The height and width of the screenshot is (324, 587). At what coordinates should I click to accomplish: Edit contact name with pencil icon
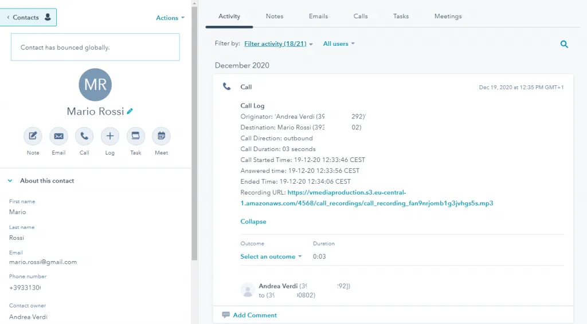click(130, 111)
